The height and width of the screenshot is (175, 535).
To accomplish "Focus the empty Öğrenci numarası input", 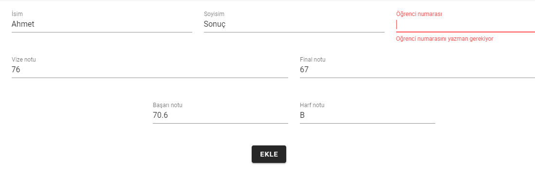I will pos(465,24).
